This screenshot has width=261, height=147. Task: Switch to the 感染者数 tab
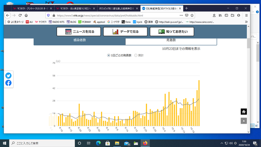click(79, 41)
